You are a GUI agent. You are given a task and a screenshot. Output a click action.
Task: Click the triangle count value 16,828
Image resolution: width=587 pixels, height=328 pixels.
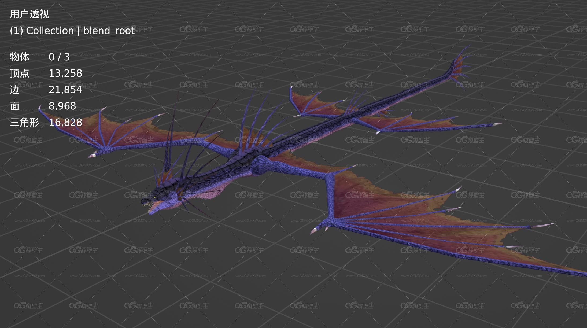coord(65,122)
